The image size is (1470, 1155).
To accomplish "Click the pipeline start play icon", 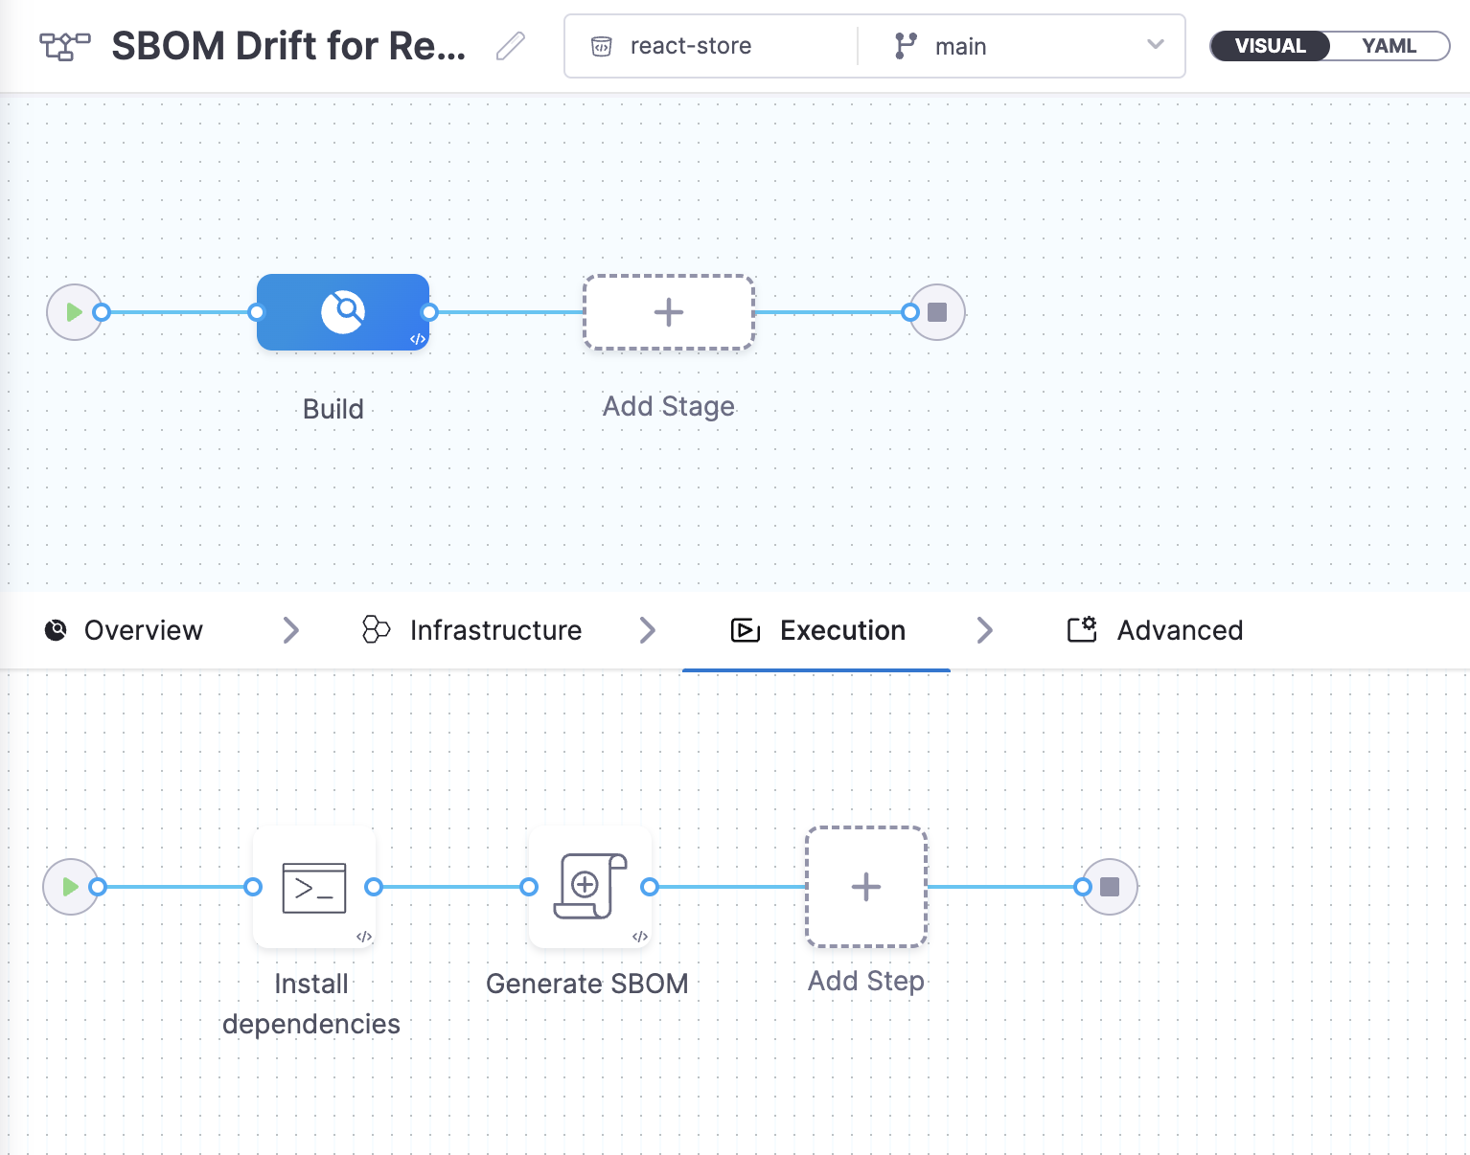I will pos(74,312).
